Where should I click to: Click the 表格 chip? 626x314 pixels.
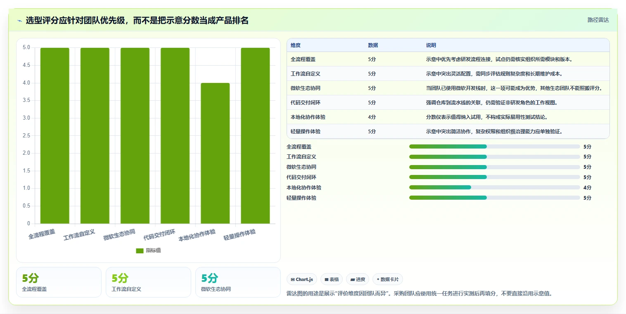click(x=332, y=279)
